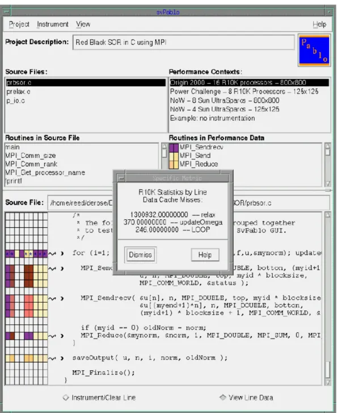The image size is (337, 413).
Task: Click up arrow of performance routines scrollbar
Action: (x=327, y=146)
